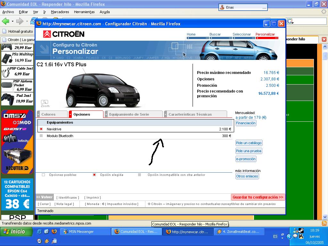Click the Volver button
Screen dimensions: 328x246
(45, 197)
